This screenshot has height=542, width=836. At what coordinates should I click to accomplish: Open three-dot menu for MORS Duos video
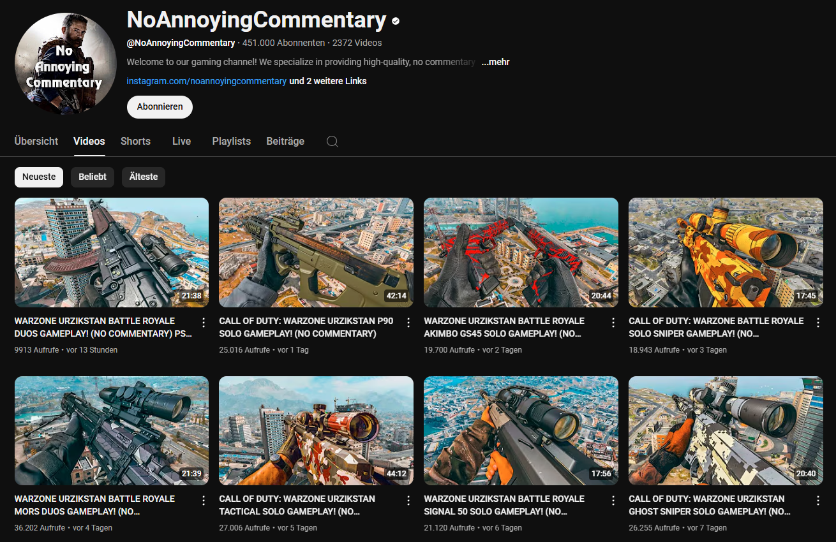click(204, 501)
